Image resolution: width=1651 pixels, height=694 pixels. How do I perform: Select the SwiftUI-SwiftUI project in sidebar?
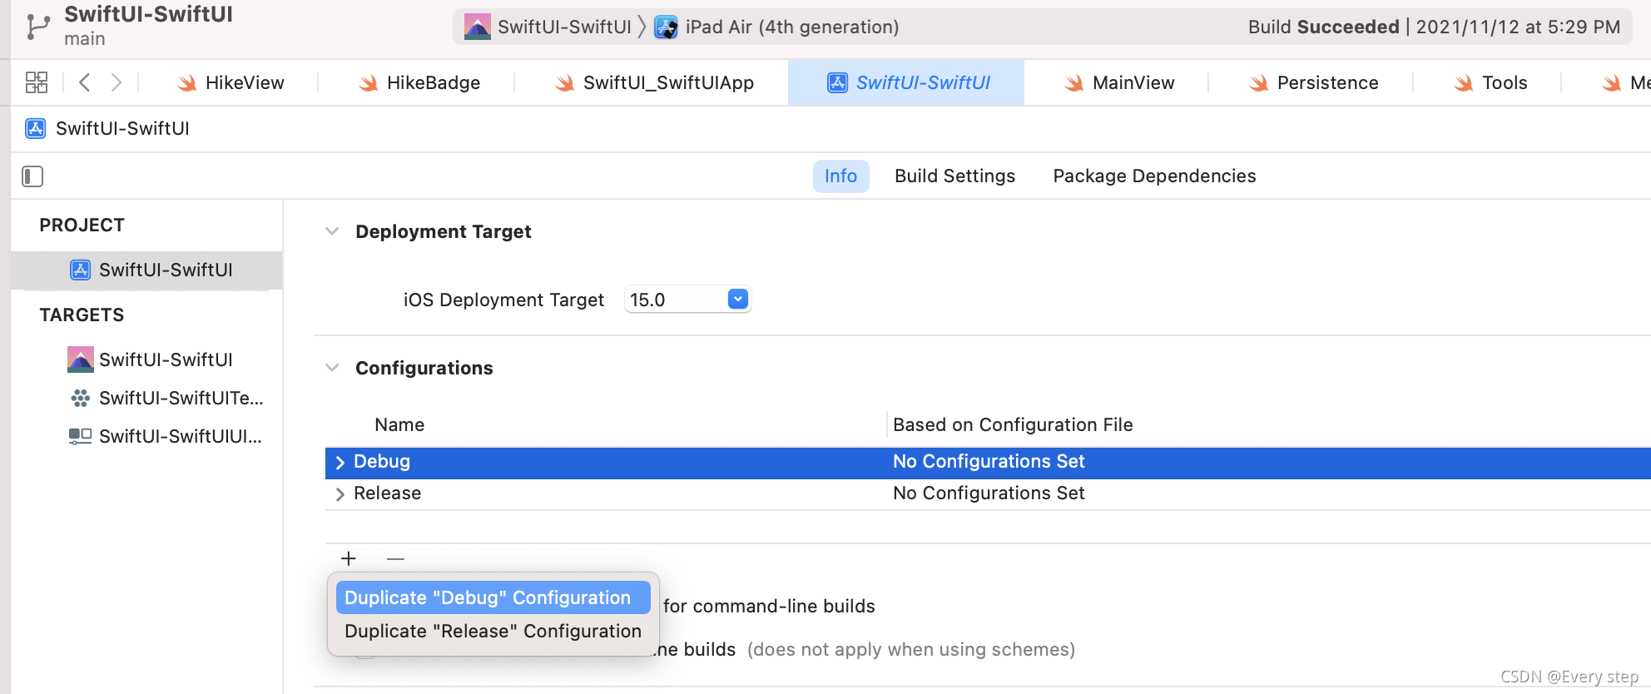coord(146,270)
